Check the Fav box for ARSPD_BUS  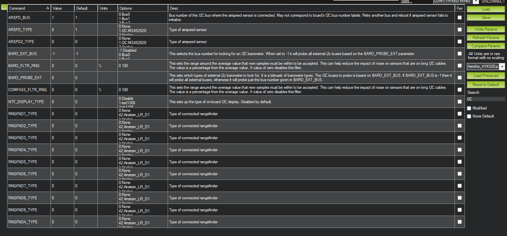tap(459, 18)
